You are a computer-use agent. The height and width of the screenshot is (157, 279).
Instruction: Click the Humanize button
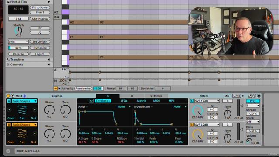pyautogui.click(x=40, y=48)
